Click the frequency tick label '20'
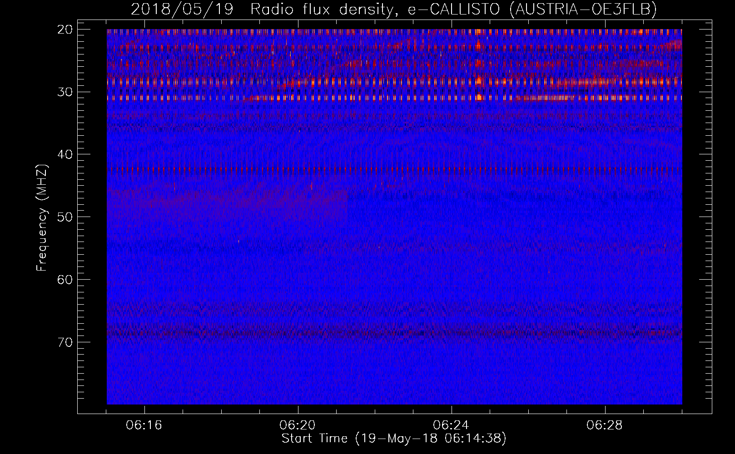Viewport: 735px width, 454px height. point(65,30)
